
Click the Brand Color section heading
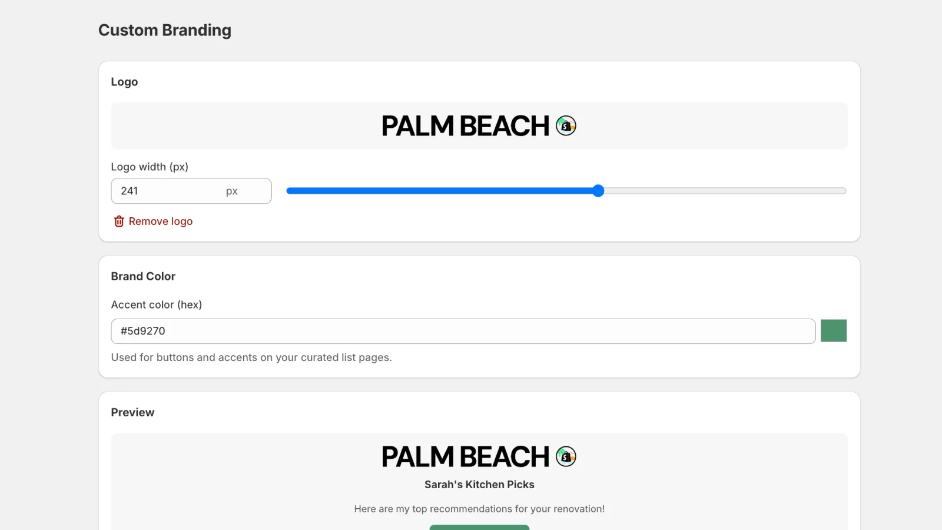click(x=143, y=276)
